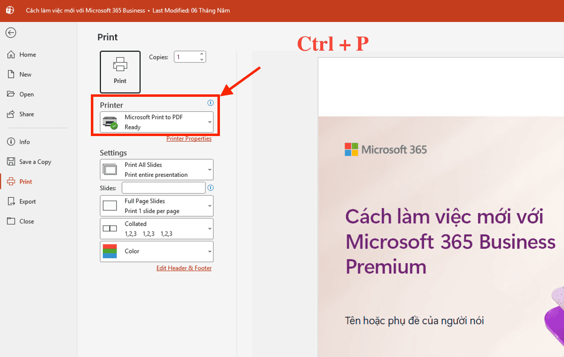The height and width of the screenshot is (357, 564).
Task: Click the Share icon in the sidebar
Action: pyautogui.click(x=11, y=114)
